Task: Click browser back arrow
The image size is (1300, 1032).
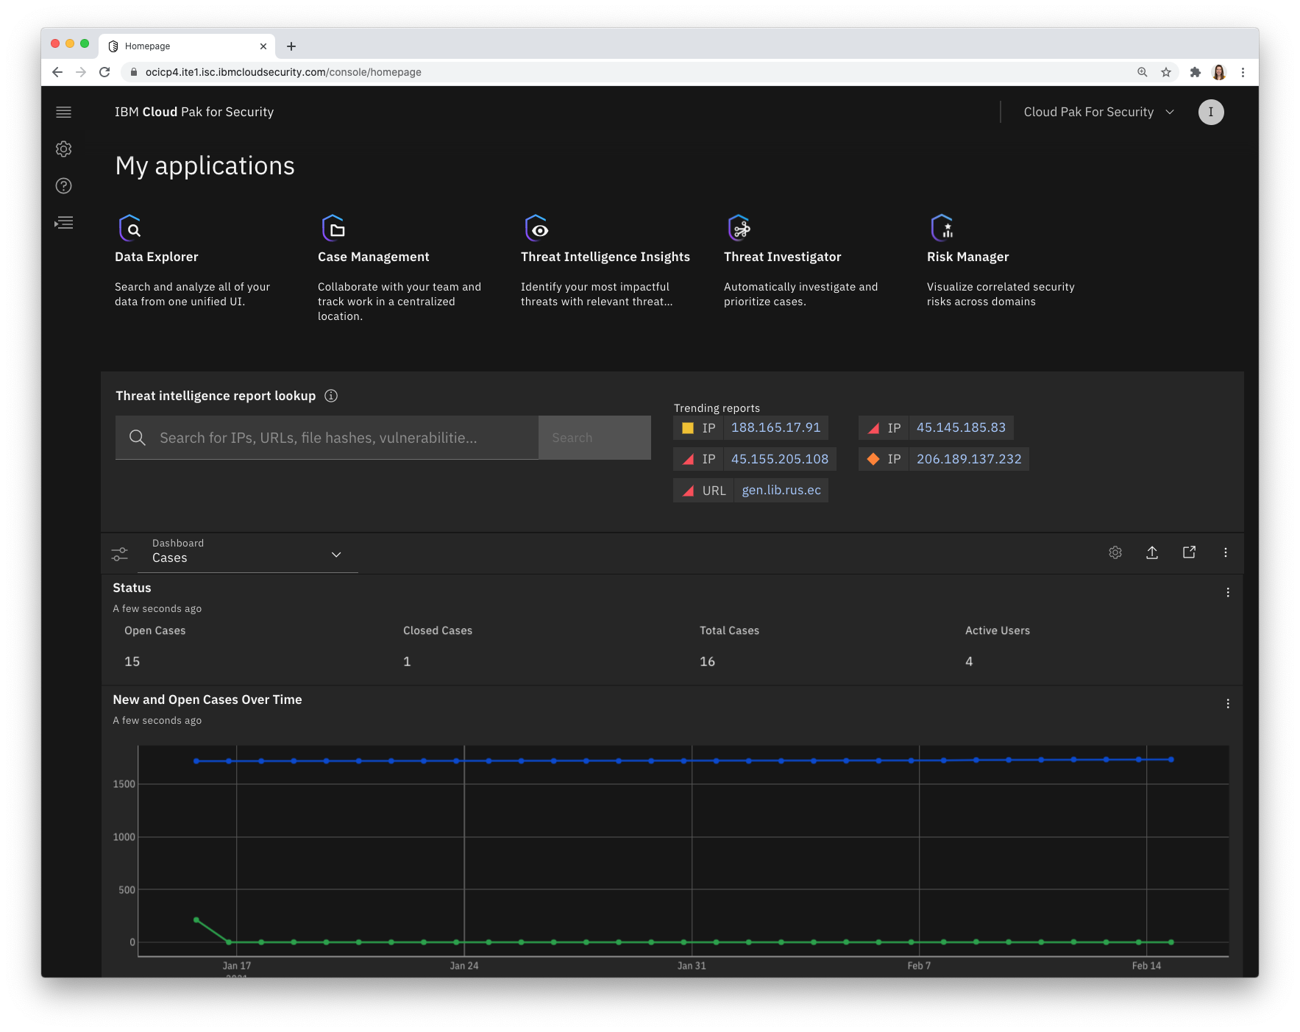Action: 57,72
